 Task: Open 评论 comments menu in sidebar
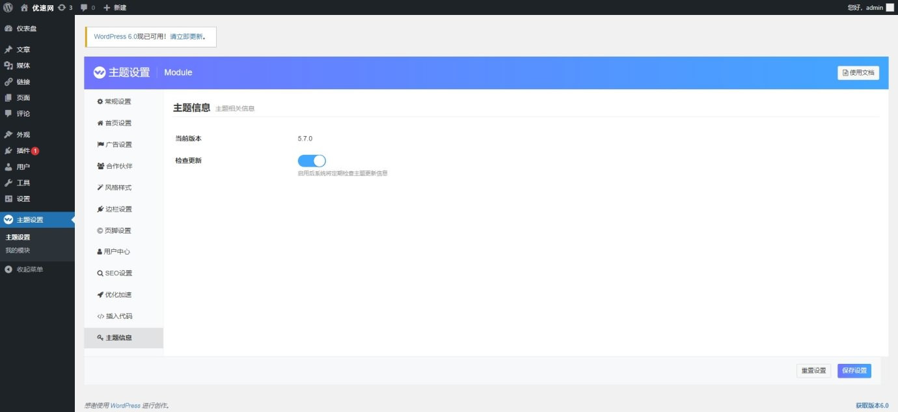click(x=37, y=114)
